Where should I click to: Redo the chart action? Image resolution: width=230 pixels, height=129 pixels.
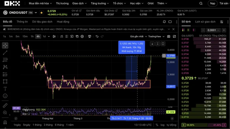click(102, 36)
